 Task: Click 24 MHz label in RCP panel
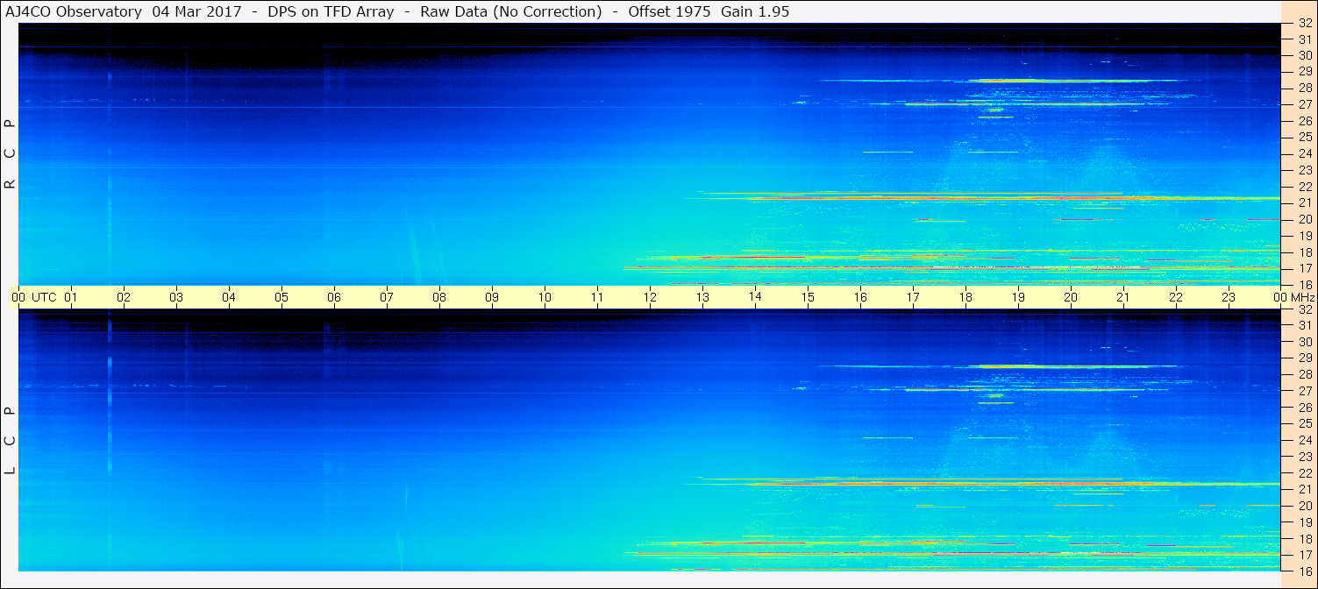point(1304,153)
